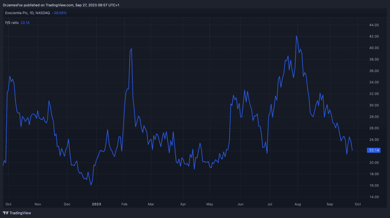
Task: Click the 2023 label on time axis
Action: pyautogui.click(x=96, y=204)
